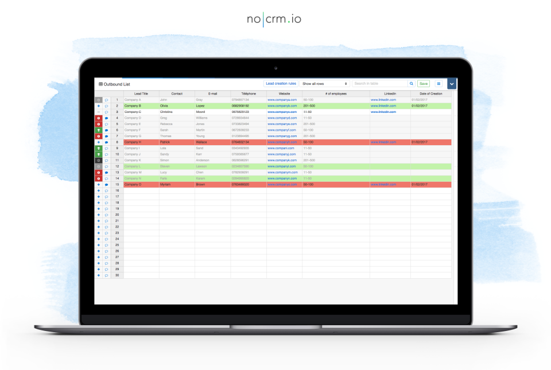551x370 pixels.
Task: Open the comment bubble for Company H
Action: [107, 142]
